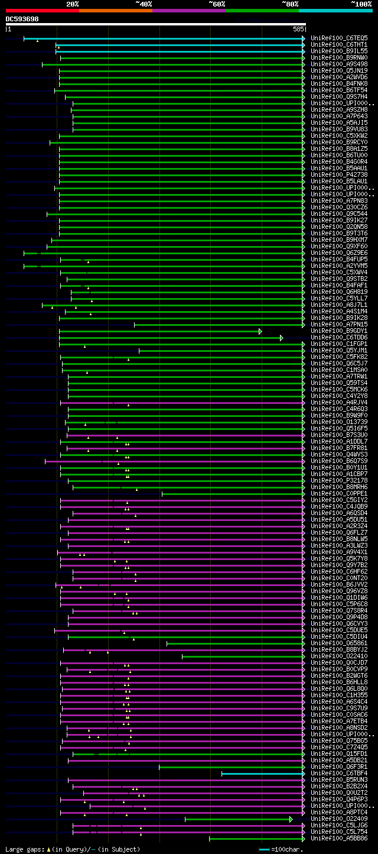Select label UniRef100_A7P643
The width and height of the screenshot is (378, 854).
coord(339,116)
